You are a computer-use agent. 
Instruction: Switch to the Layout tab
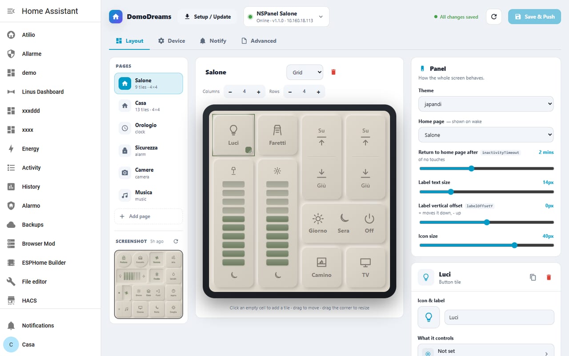(x=129, y=40)
